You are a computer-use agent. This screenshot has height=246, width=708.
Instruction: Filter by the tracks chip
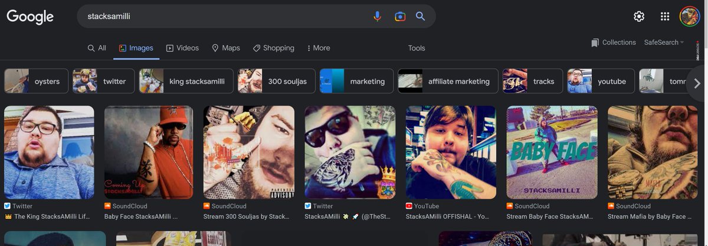pos(533,81)
